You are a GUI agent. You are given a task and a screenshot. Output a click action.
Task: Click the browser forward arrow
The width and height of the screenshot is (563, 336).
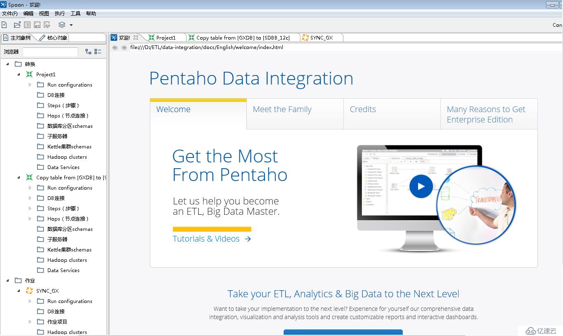pyautogui.click(x=124, y=47)
